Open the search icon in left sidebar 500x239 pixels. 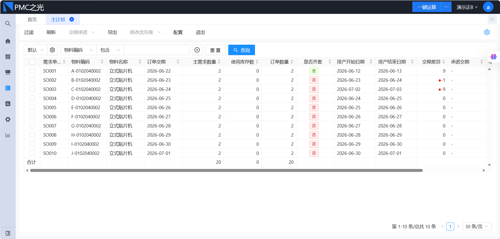pos(8,24)
